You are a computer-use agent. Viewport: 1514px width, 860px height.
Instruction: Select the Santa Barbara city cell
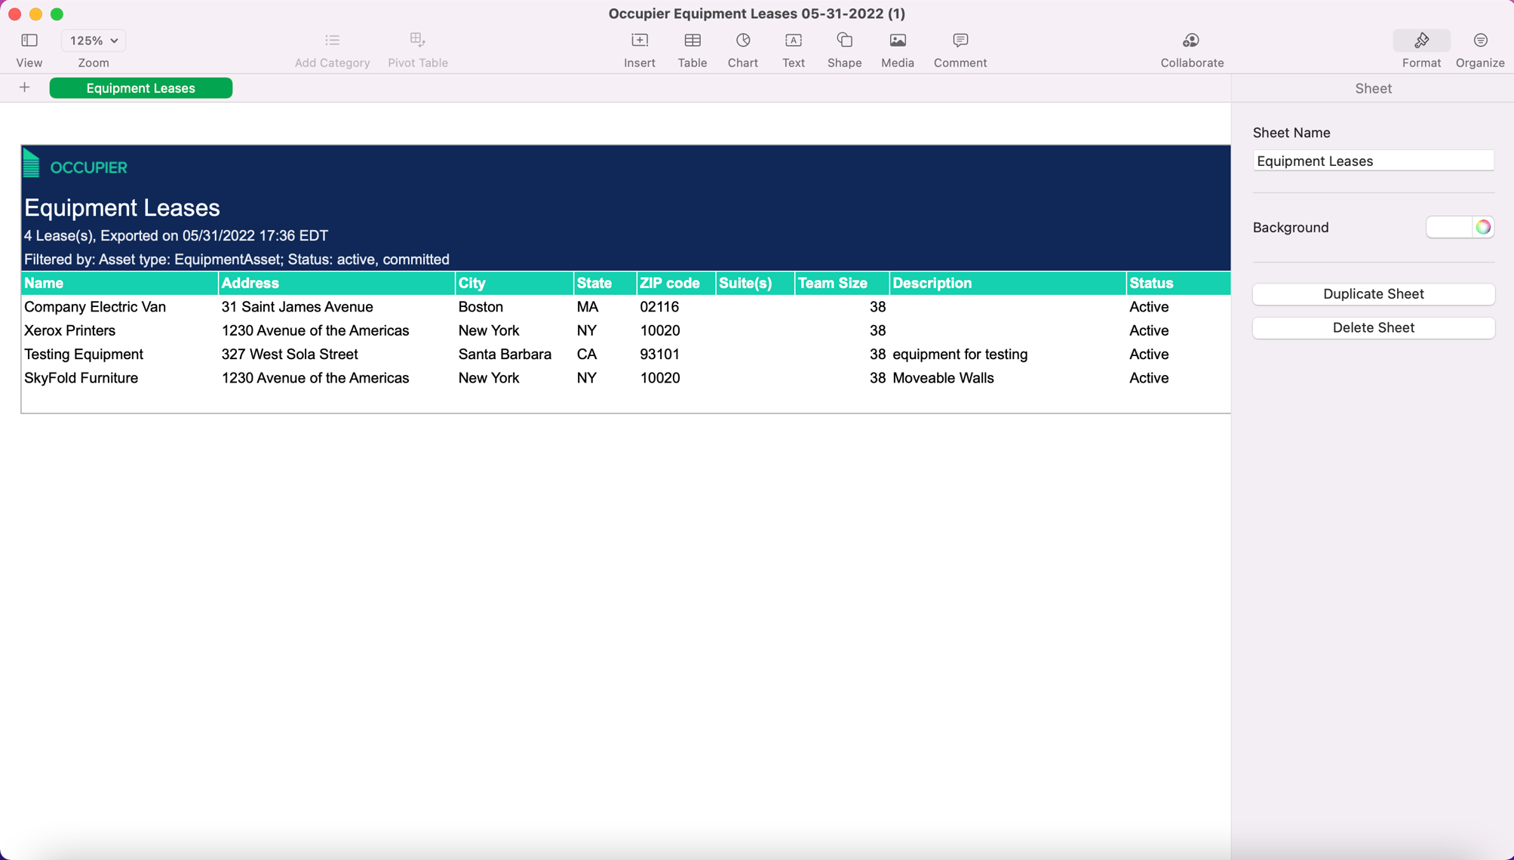click(x=514, y=355)
